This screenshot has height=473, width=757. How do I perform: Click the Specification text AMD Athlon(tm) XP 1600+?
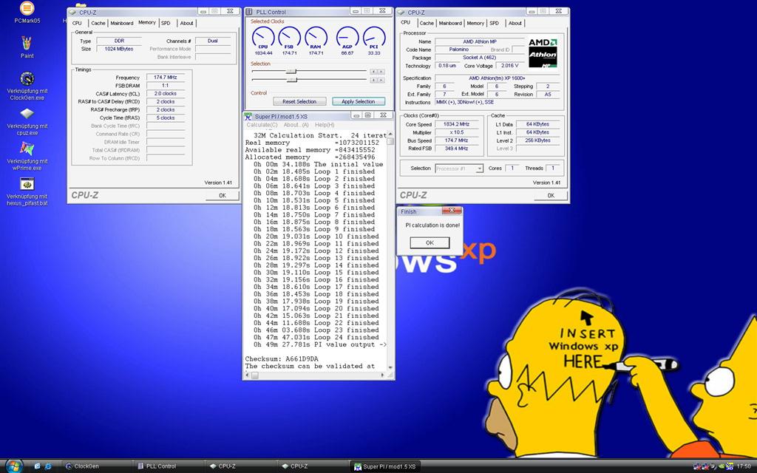click(497, 78)
